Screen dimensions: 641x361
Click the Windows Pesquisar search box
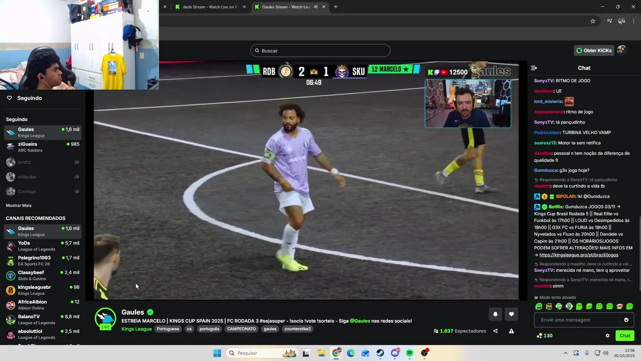261,353
